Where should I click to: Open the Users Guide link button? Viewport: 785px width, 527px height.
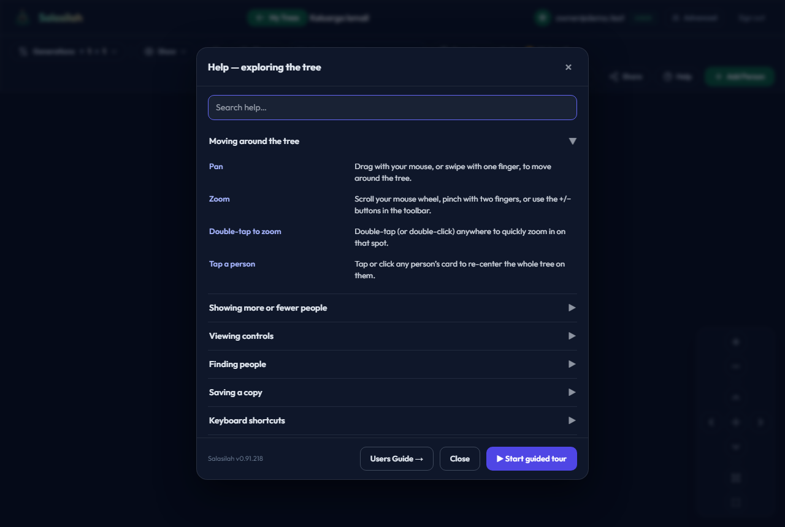(x=397, y=458)
